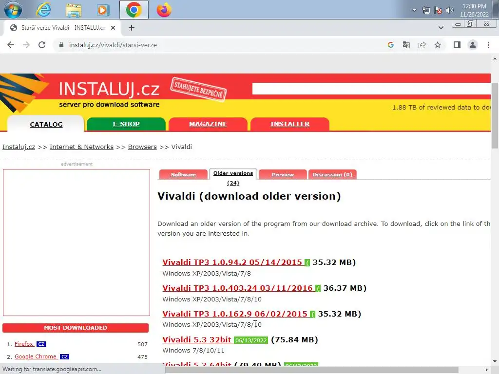
Task: Launch Firefox from the taskbar
Action: click(x=164, y=10)
